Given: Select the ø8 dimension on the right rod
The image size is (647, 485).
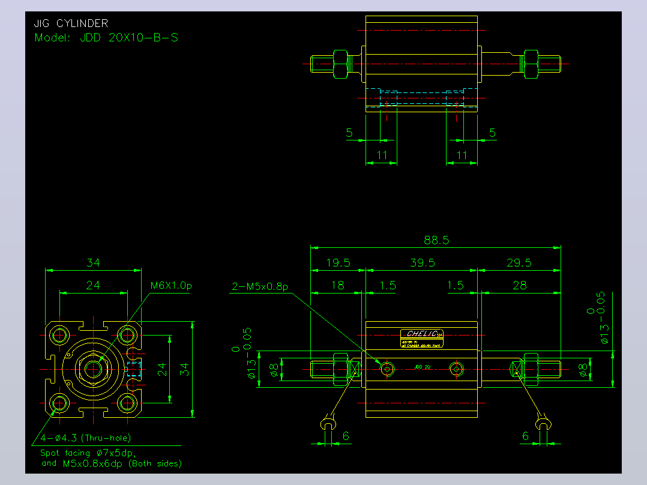Looking at the screenshot, I should (x=582, y=370).
